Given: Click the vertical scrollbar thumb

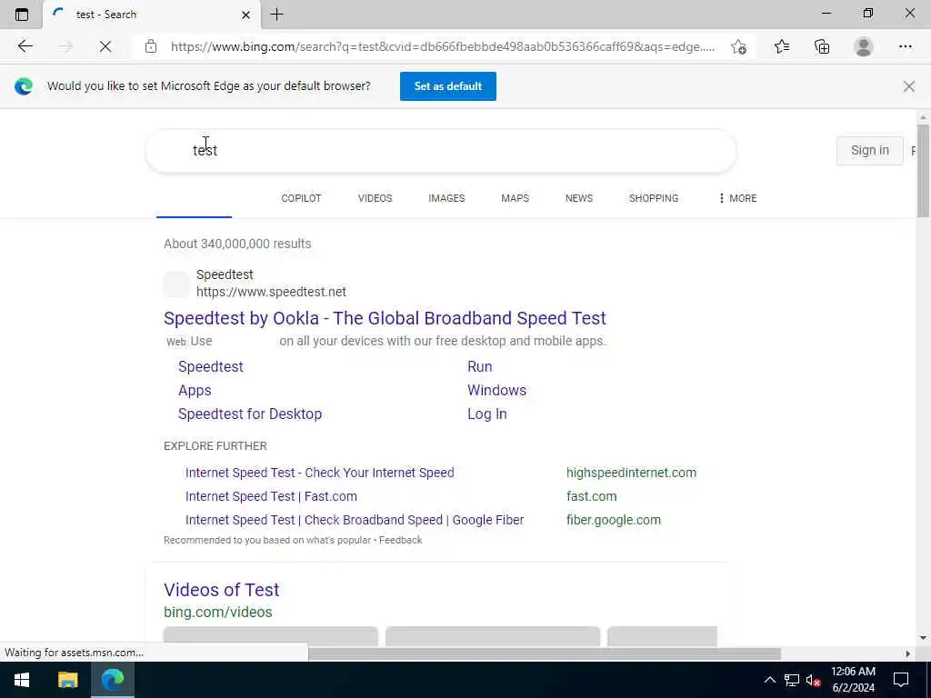Looking at the screenshot, I should coord(923,171).
